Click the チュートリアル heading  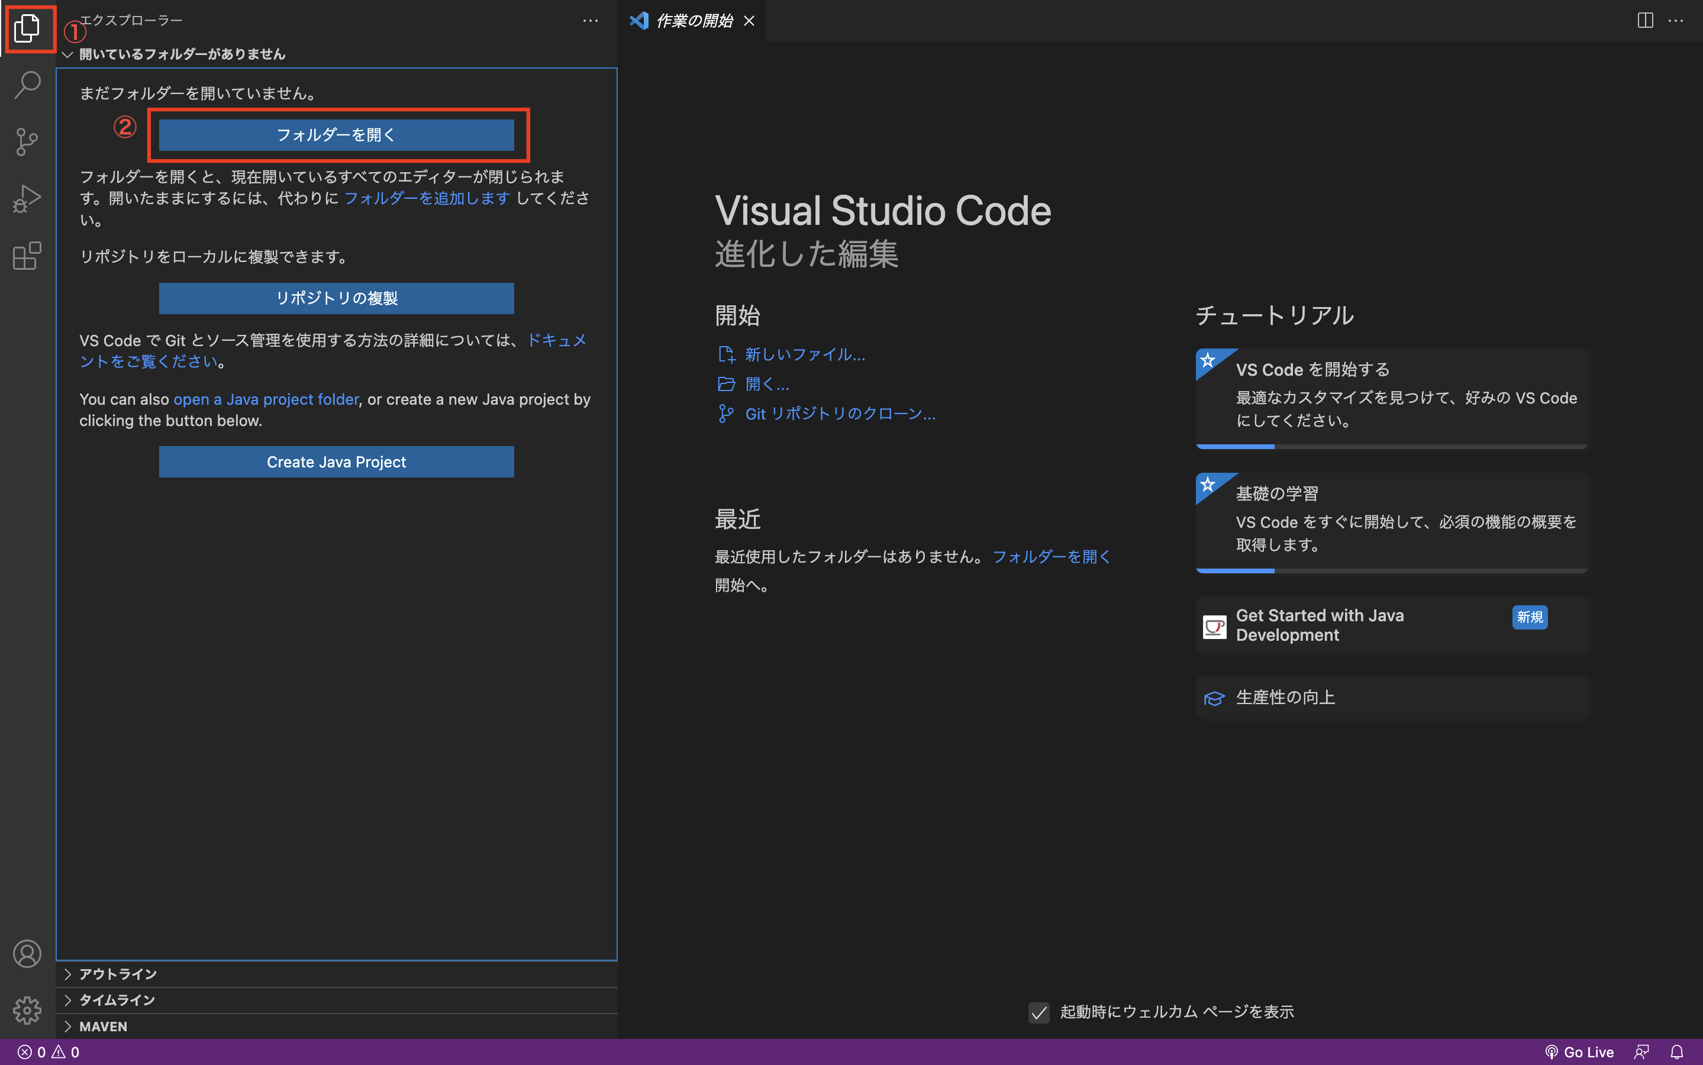coord(1275,315)
